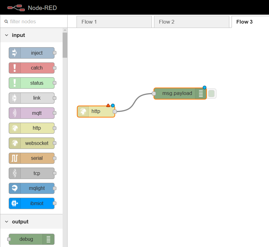Click the blue changed dot on msg.payload node
The width and height of the screenshot is (269, 247).
tap(205, 88)
